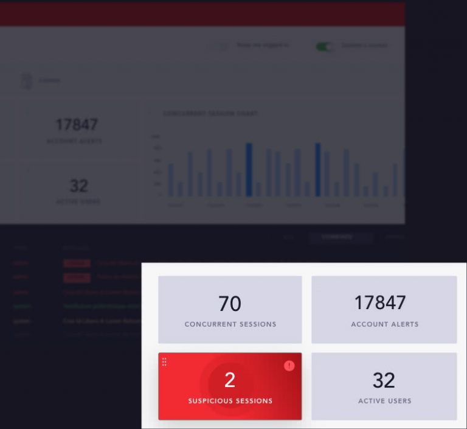Click the red badge in second log row
The width and height of the screenshot is (467, 429).
coord(77,277)
